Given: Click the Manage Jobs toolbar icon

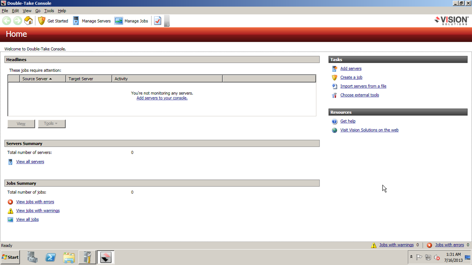Looking at the screenshot, I should point(119,21).
